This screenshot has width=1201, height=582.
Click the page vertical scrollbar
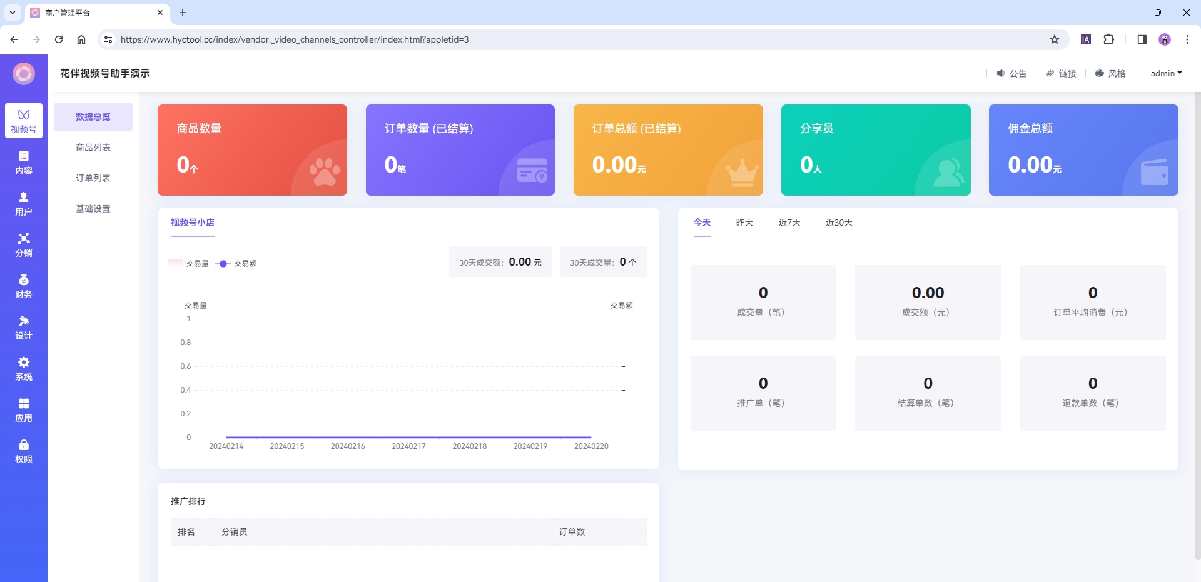point(1197,325)
